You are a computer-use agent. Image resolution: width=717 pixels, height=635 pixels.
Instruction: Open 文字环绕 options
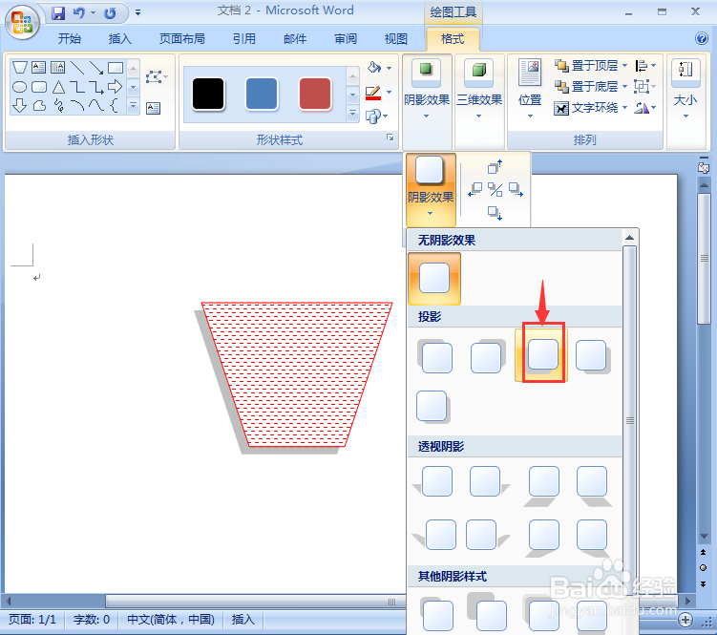[590, 108]
